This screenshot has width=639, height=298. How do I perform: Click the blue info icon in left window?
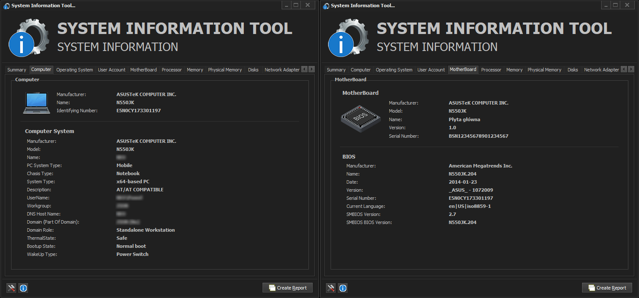(23, 288)
